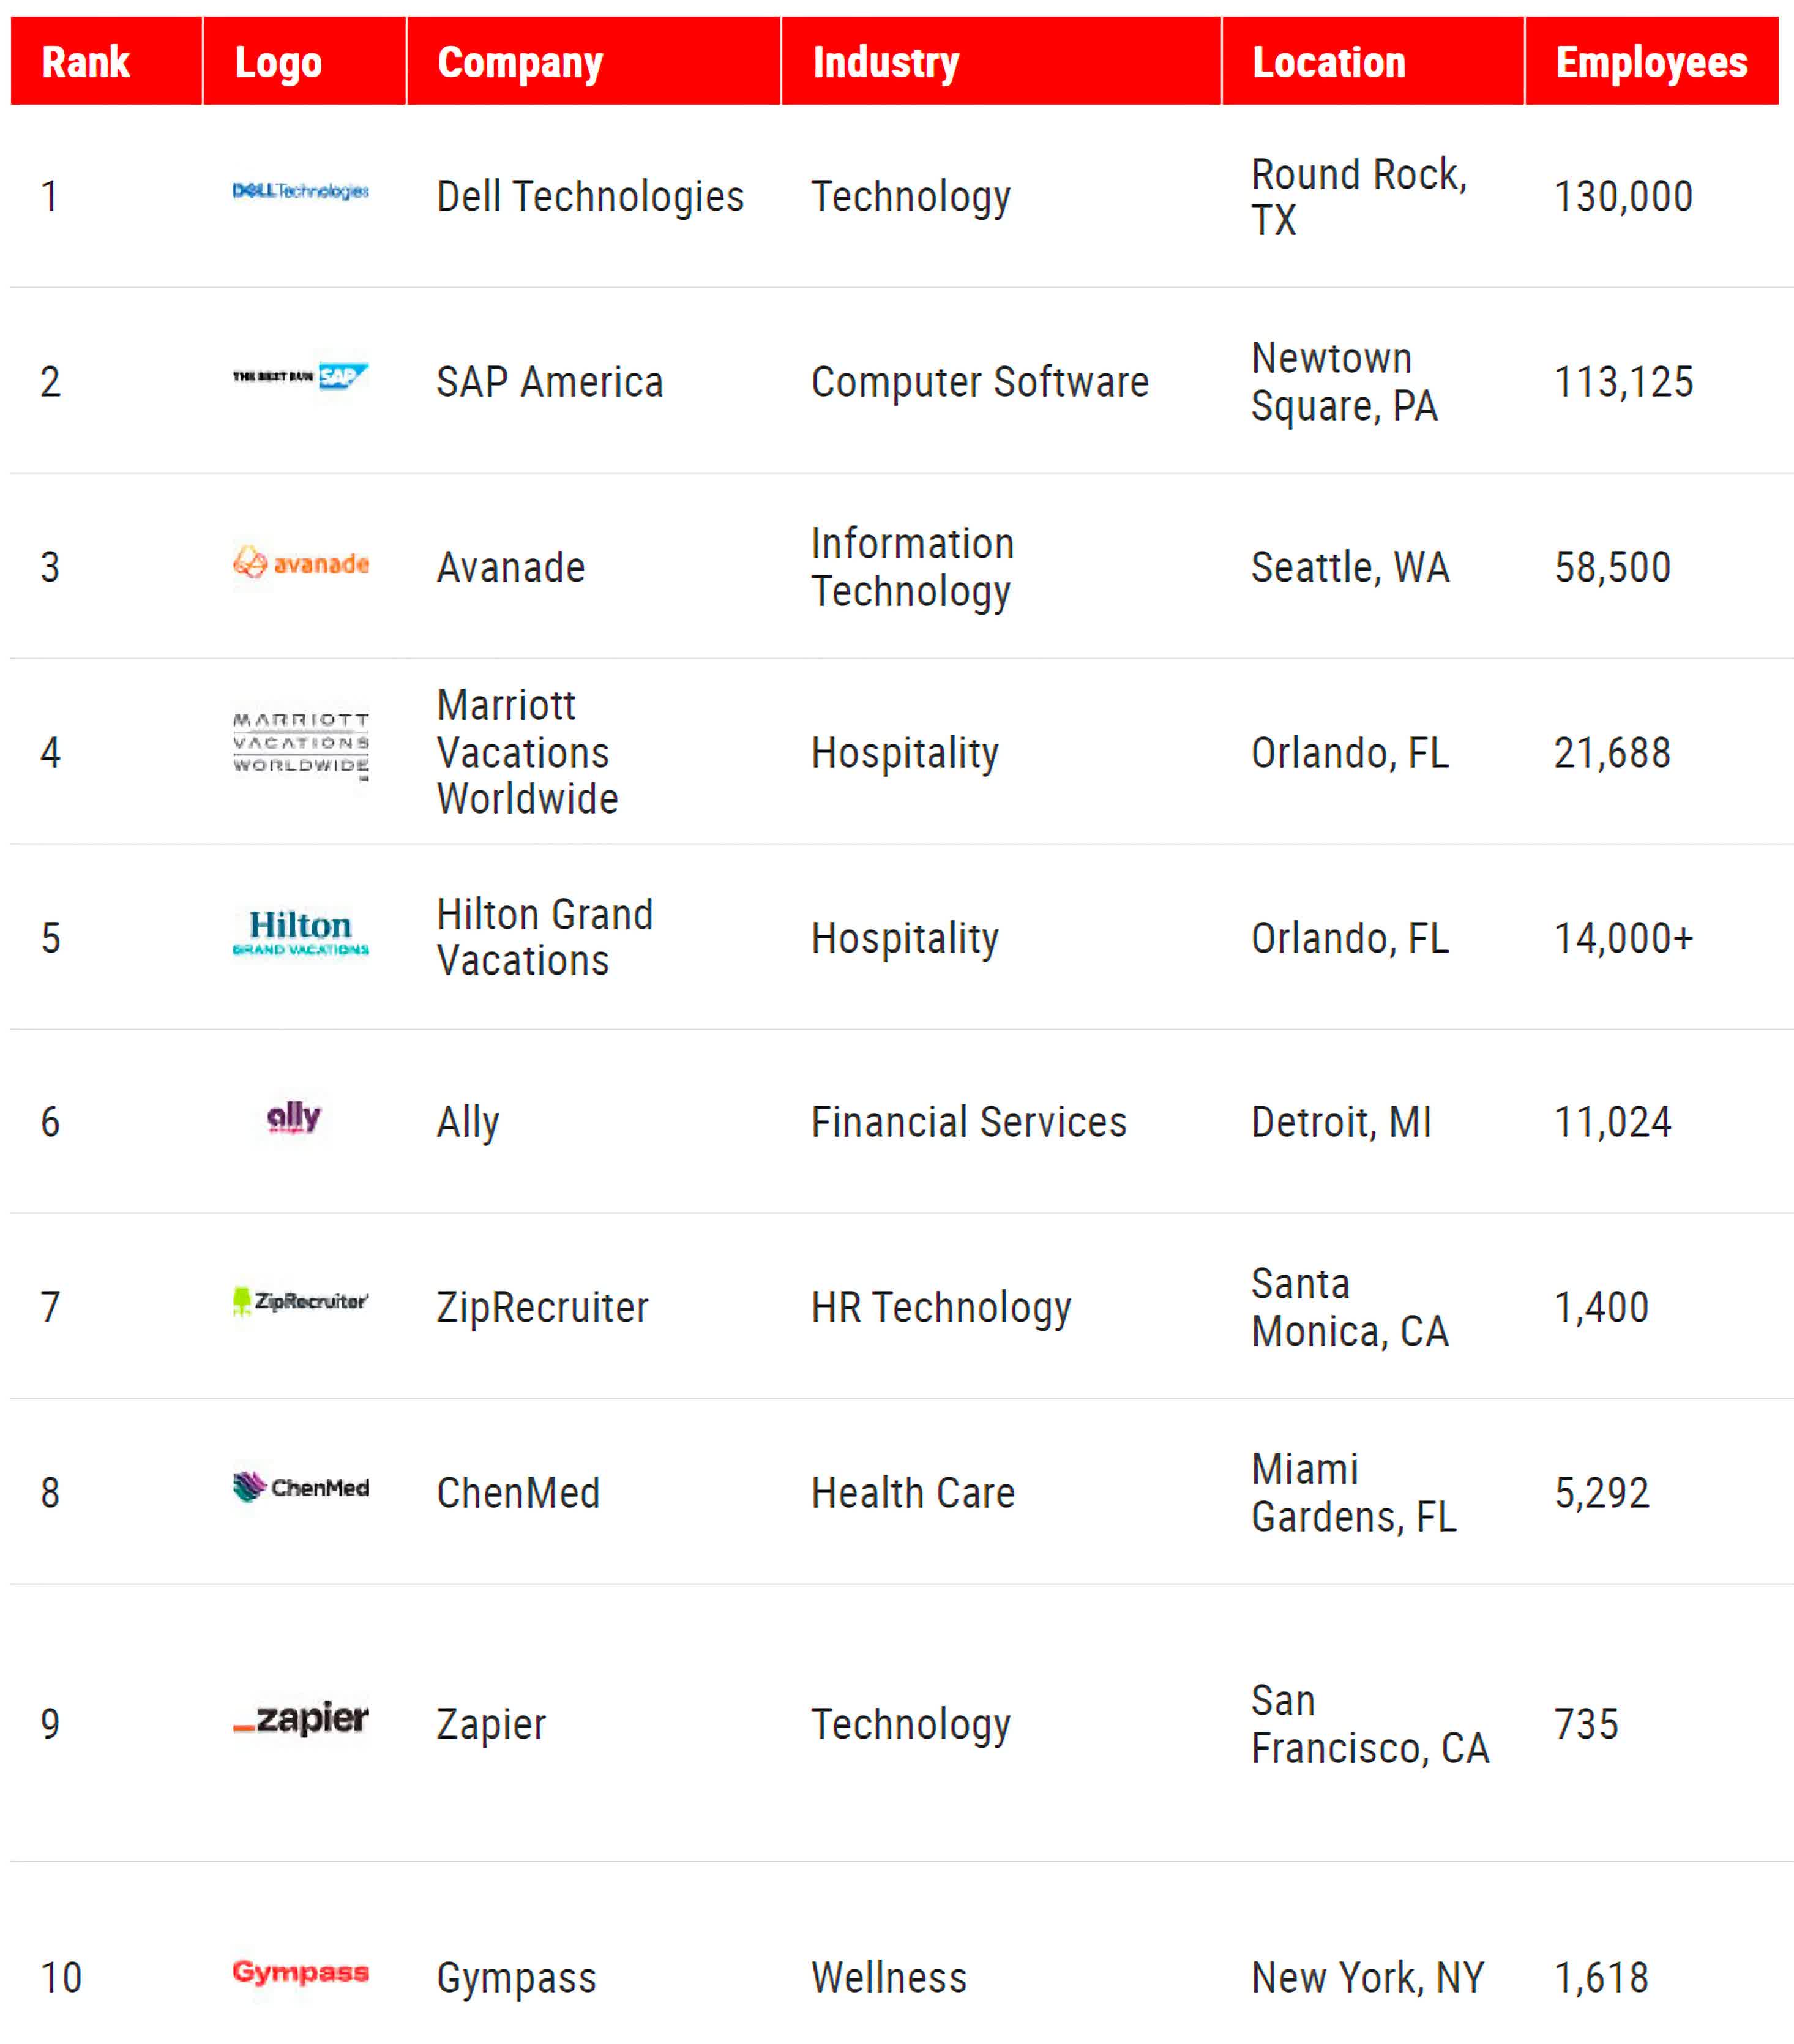This screenshot has width=1794, height=2044.
Task: Click the Dell Technologies logo
Action: coord(300,191)
